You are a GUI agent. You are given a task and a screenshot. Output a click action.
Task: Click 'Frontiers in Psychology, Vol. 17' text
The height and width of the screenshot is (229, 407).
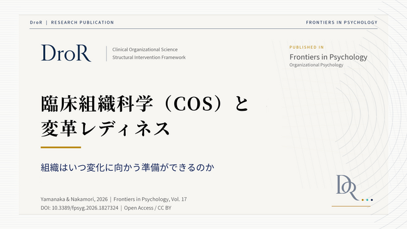tap(150, 199)
